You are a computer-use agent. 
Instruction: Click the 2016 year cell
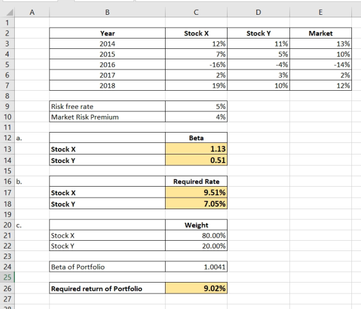tap(107, 64)
